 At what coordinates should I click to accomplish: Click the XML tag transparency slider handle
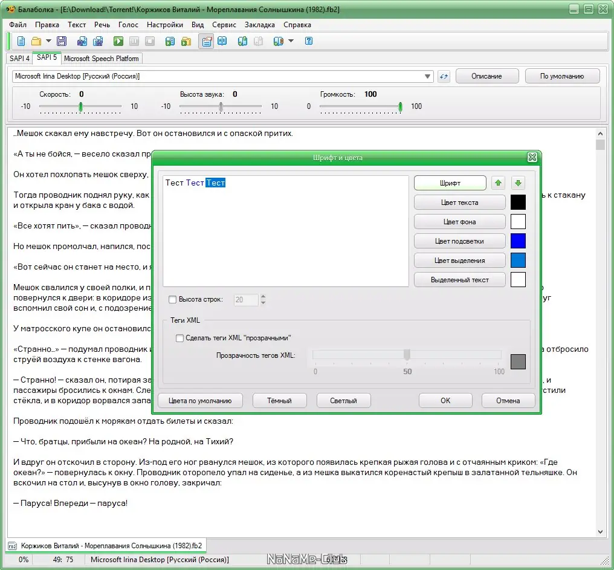coord(407,354)
